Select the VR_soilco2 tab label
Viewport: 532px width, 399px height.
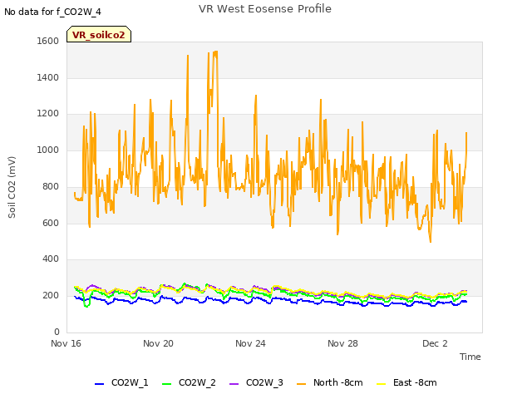(99, 35)
